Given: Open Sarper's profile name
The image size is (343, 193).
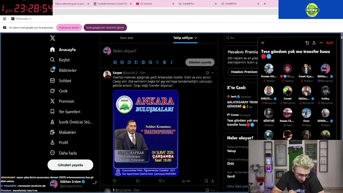Looking at the screenshot, I should tap(117, 73).
